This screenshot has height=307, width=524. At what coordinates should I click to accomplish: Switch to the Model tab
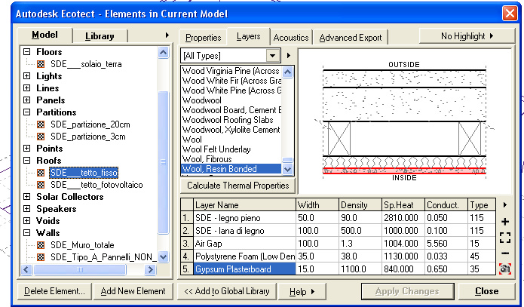[44, 35]
